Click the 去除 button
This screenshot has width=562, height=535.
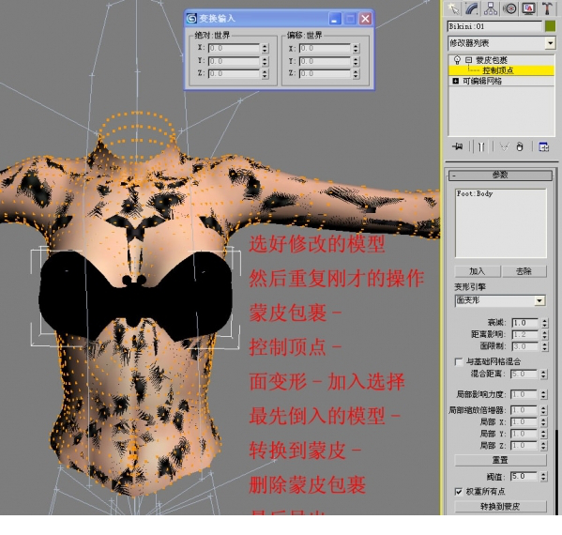pyautogui.click(x=524, y=271)
